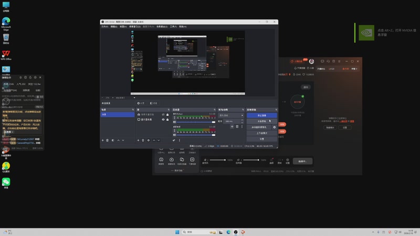Open the fade transition dropdown

231,115
